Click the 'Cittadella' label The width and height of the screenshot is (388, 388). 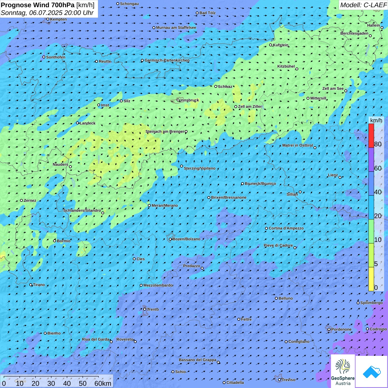coord(235,382)
